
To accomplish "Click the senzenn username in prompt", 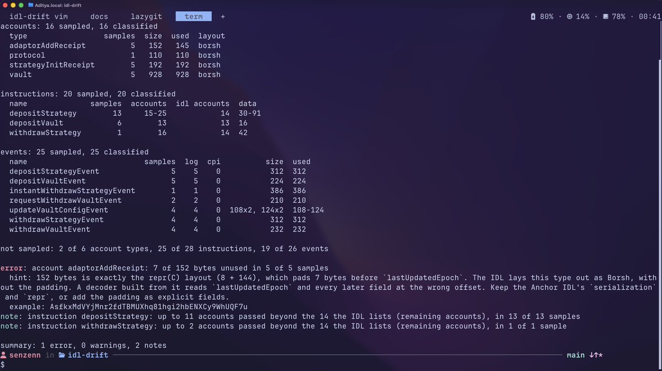I will point(25,355).
